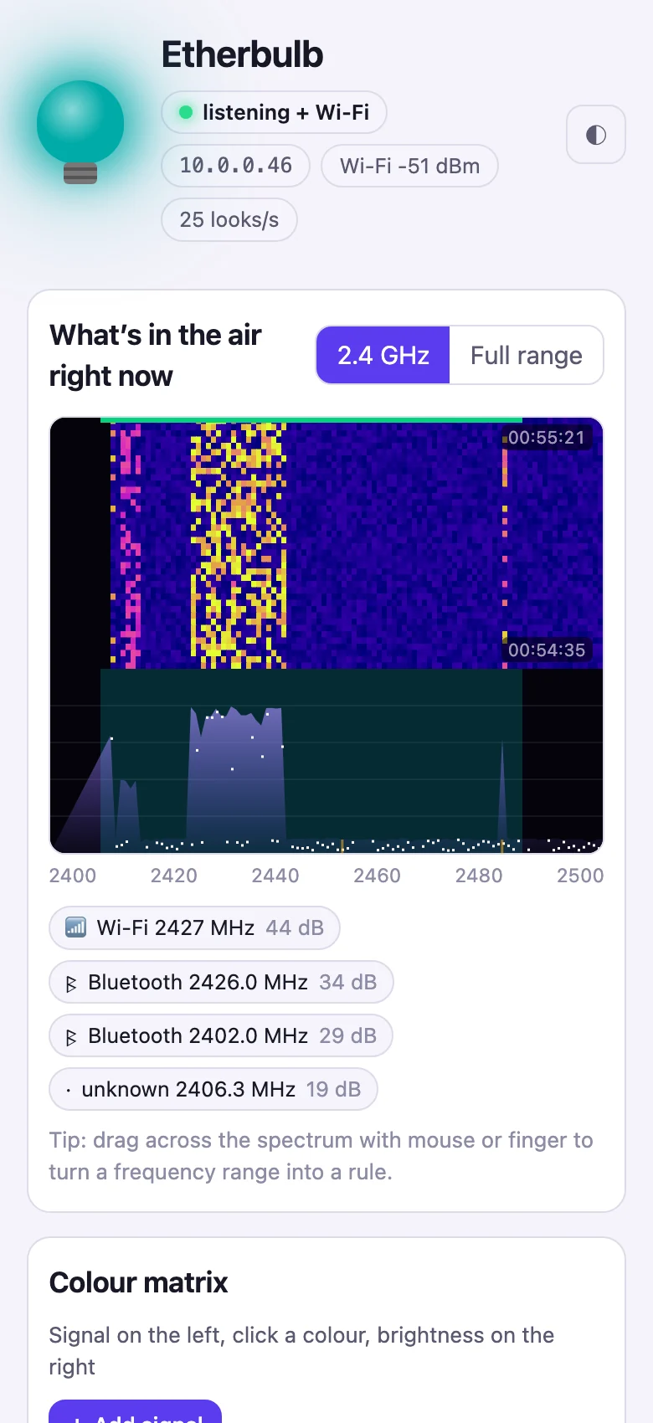Click the Bluetooth icon beside 2426.0 MHz
This screenshot has width=653, height=1423.
pos(71,984)
